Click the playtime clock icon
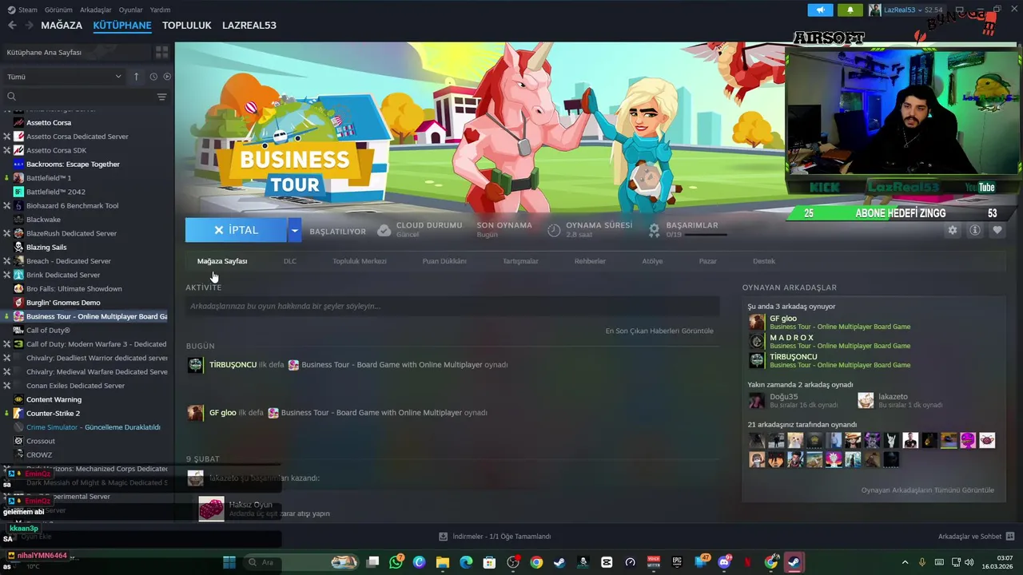1023x575 pixels. [x=554, y=230]
